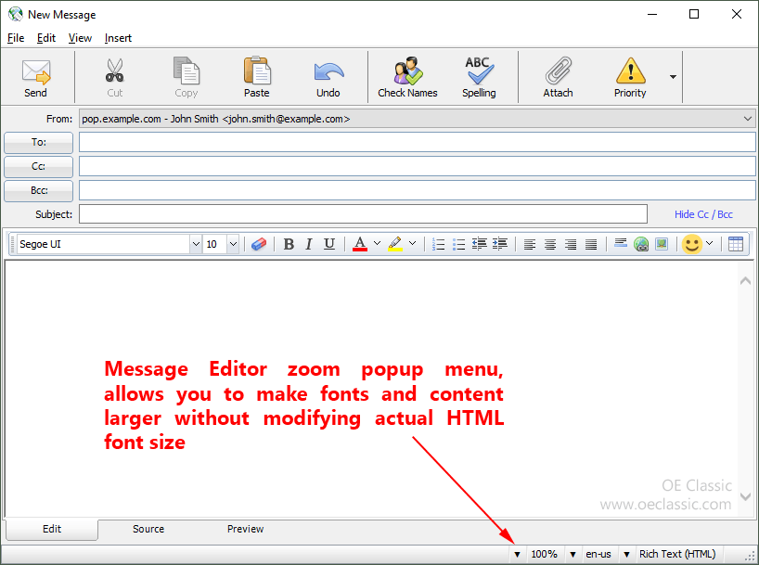The width and height of the screenshot is (759, 565).
Task: Open the en-us language popup arrow
Action: (572, 555)
